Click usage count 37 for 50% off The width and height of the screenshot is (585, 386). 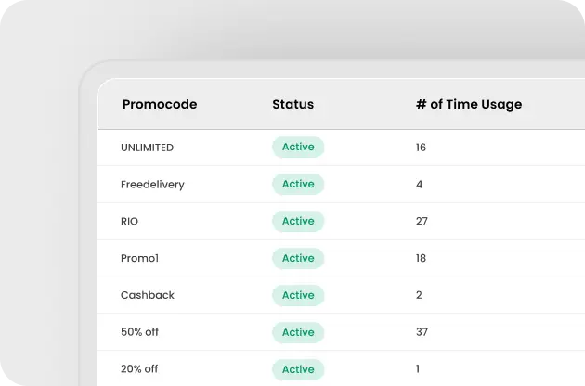(422, 332)
